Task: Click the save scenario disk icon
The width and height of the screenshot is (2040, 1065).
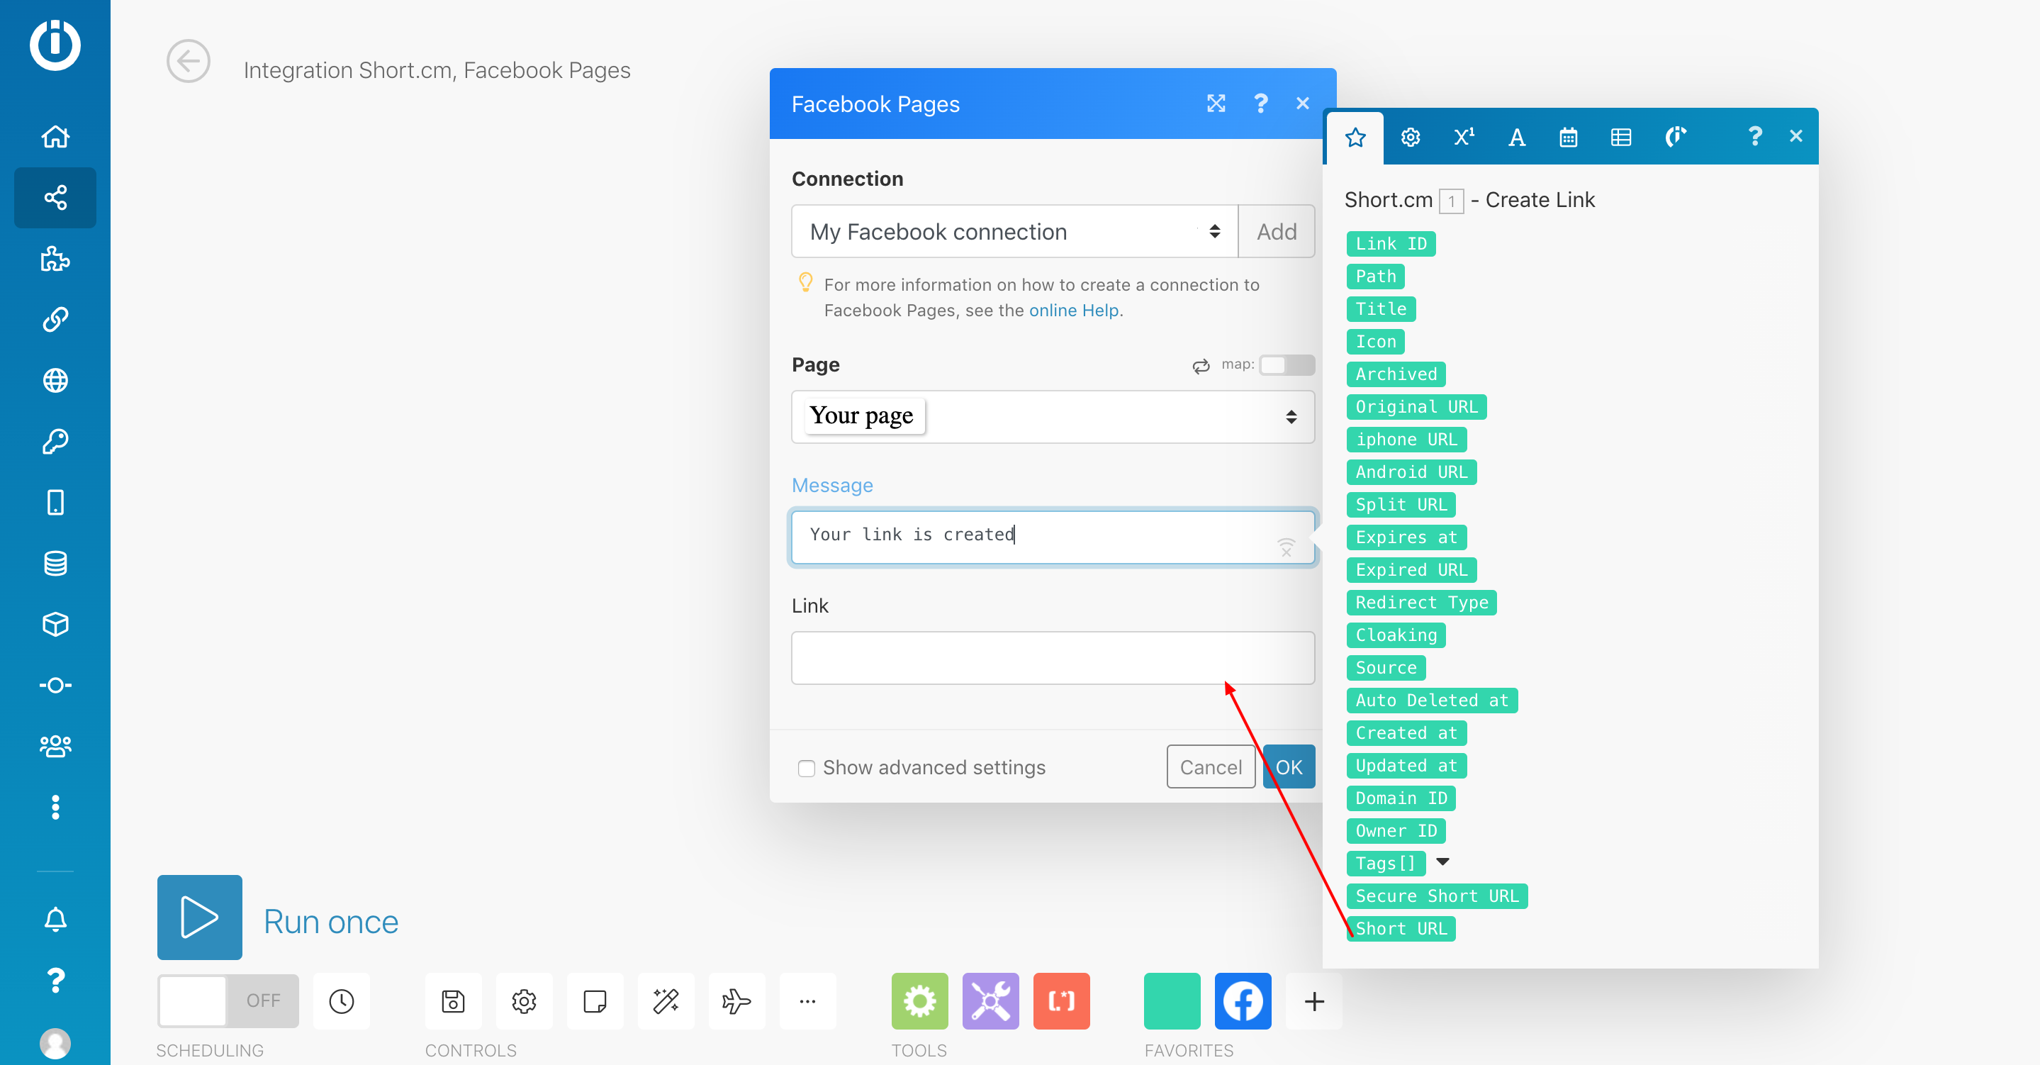Action: [x=453, y=1000]
